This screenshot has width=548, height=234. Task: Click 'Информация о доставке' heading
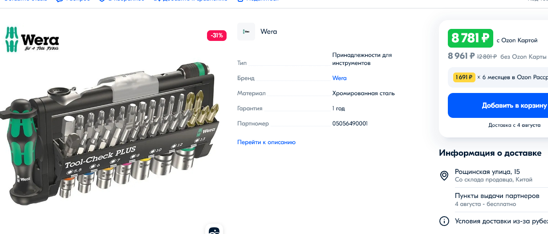click(490, 153)
